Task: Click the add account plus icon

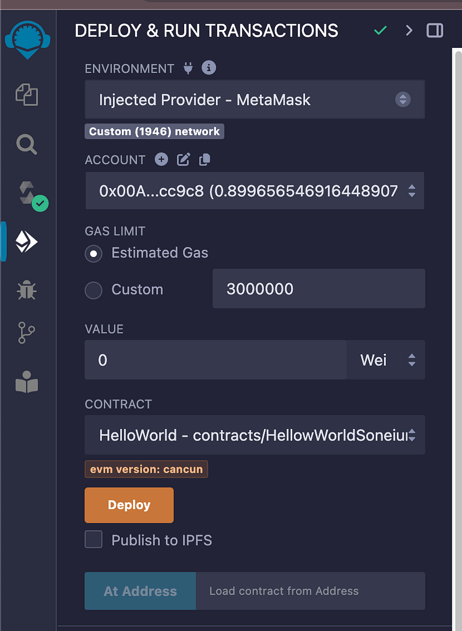Action: tap(161, 159)
